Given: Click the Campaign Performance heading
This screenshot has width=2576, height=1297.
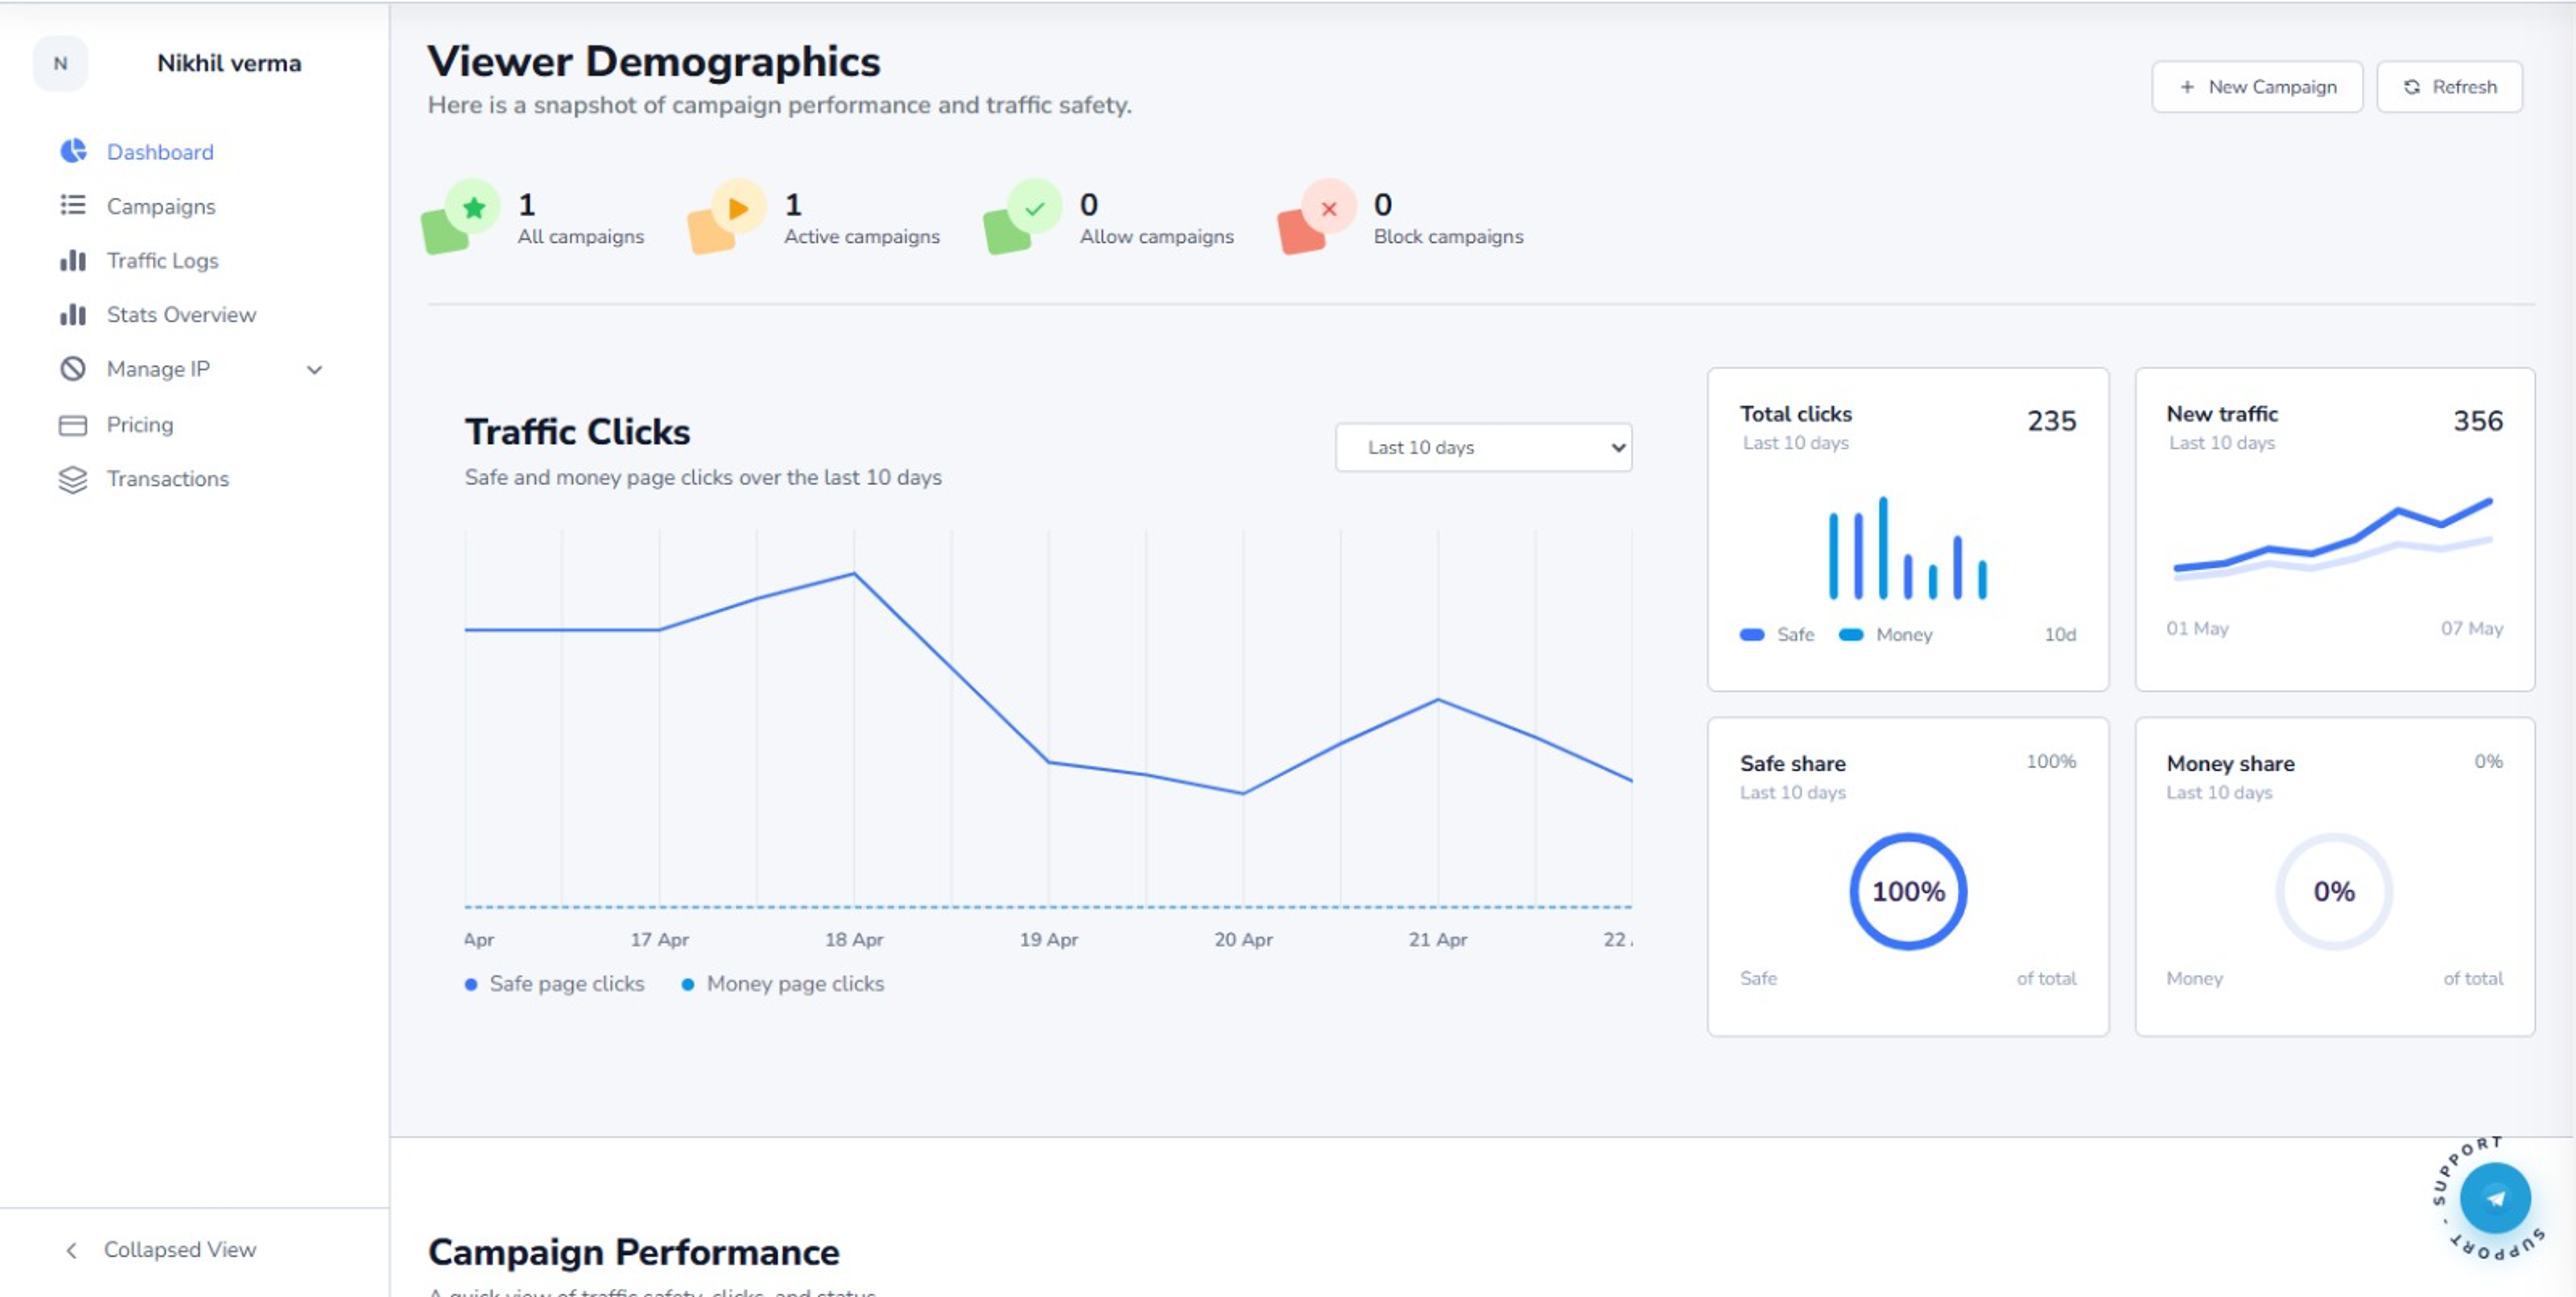Looking at the screenshot, I should 633,1252.
